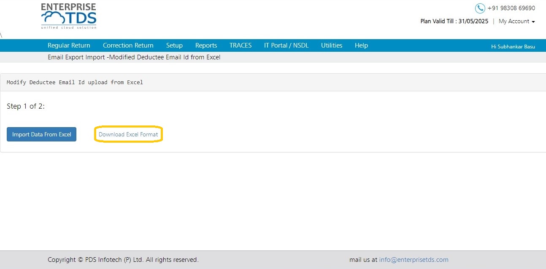Click the Enterprise TDS cloud logo
546x269 pixels.
[x=69, y=16]
